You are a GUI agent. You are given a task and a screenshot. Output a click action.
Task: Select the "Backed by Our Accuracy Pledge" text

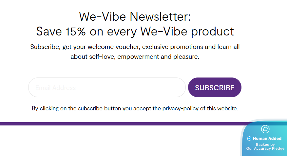pos(265,146)
